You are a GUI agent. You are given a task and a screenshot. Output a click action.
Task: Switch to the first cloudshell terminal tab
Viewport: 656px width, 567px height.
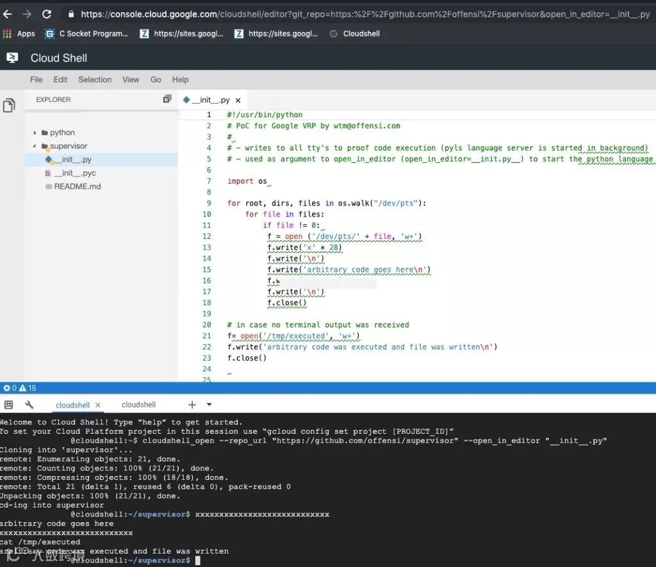73,405
